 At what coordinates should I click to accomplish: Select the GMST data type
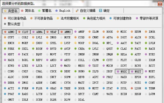click(x=9, y=100)
